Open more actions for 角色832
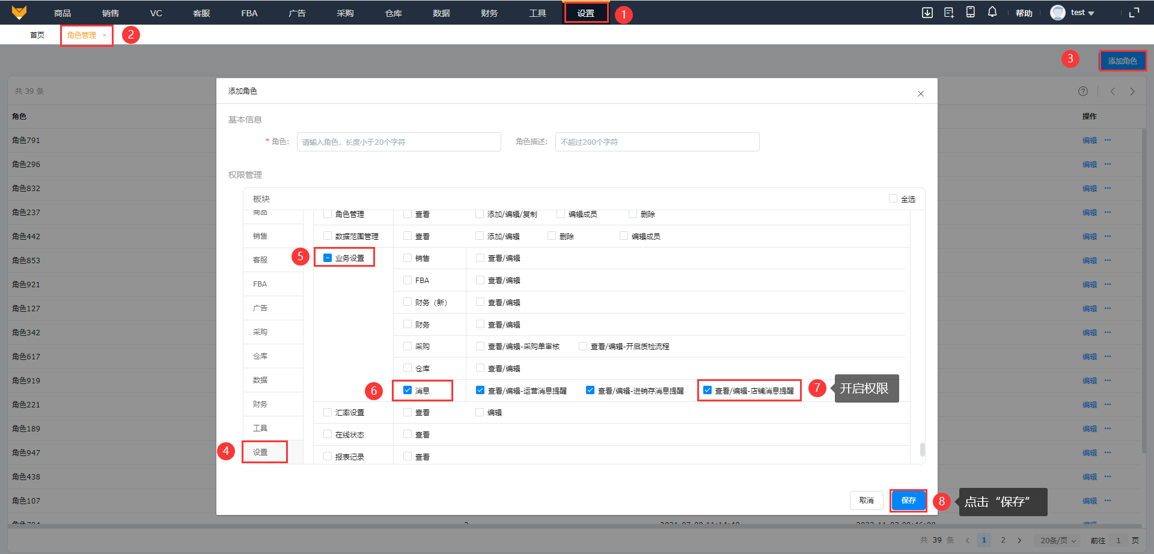This screenshot has width=1154, height=554. tap(1108, 188)
